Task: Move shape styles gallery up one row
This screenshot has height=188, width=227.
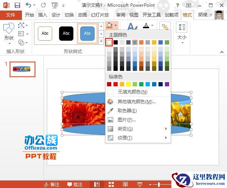Action: [x=101, y=26]
